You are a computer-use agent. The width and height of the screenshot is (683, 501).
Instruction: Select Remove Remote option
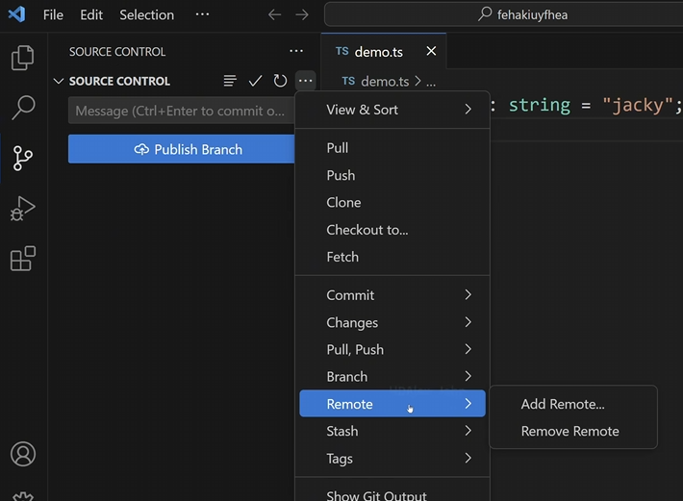pos(569,431)
